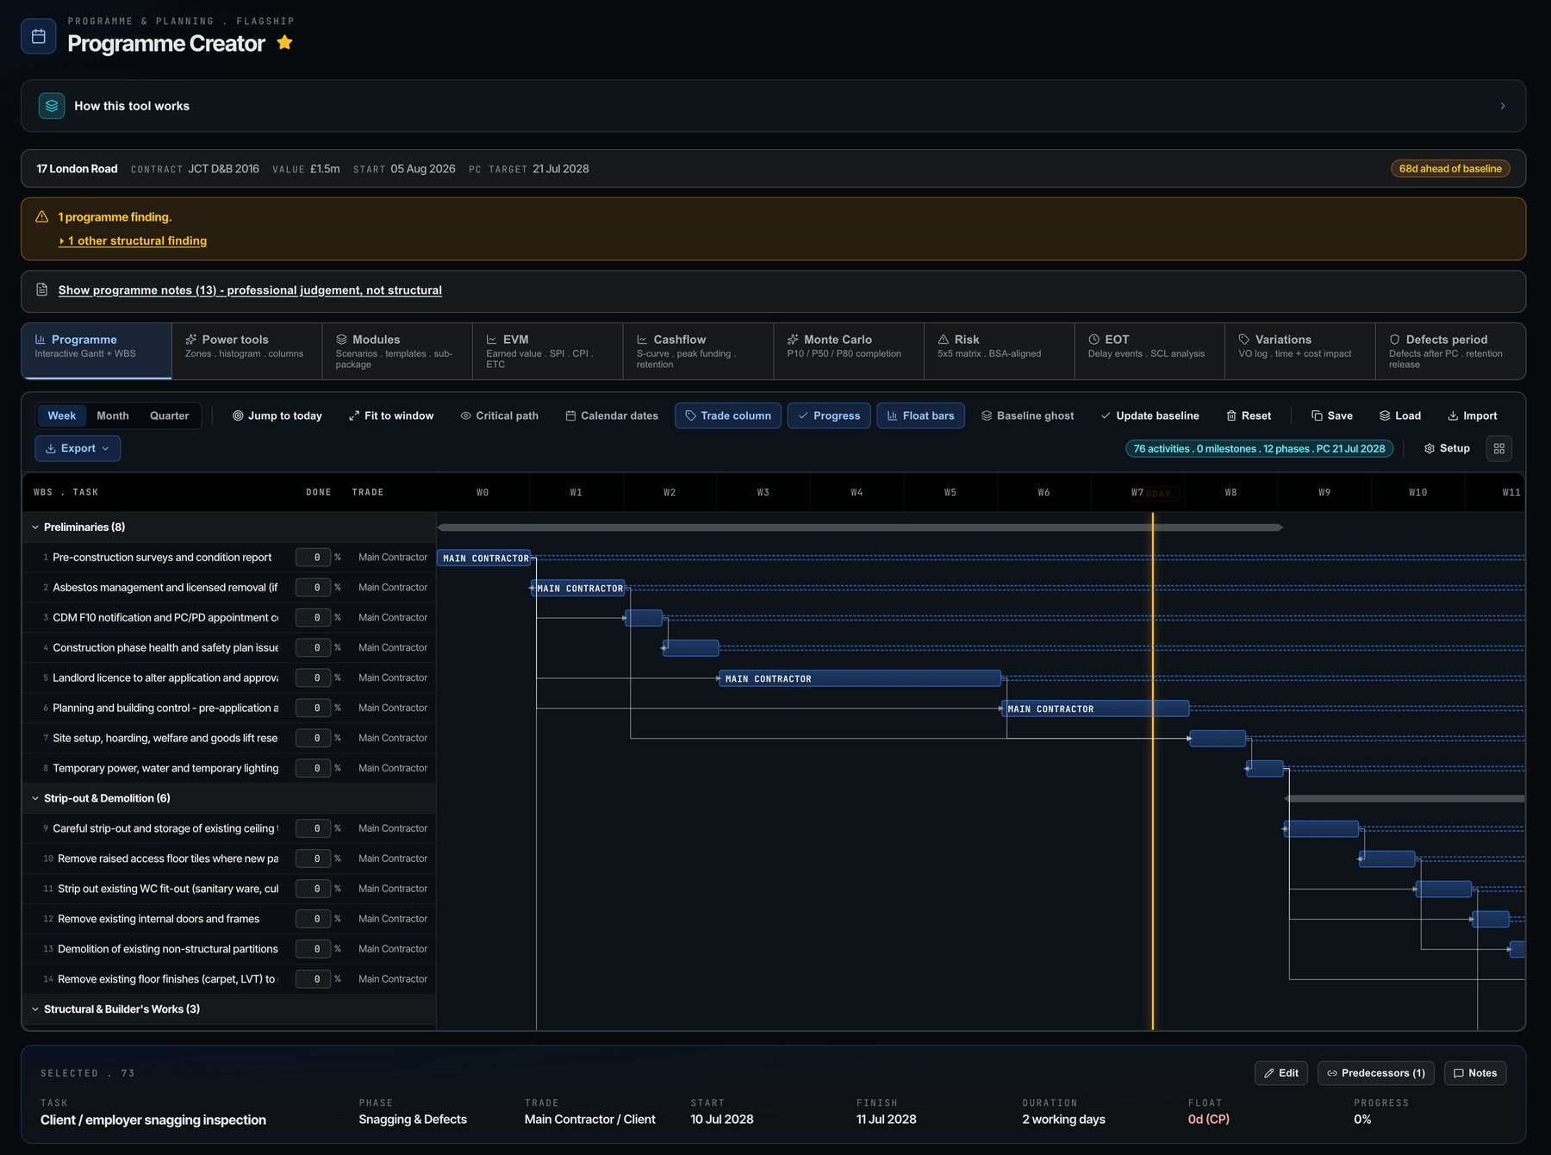This screenshot has height=1155, width=1551.
Task: Click the favourite star beside Programme Creator
Action: [x=284, y=42]
